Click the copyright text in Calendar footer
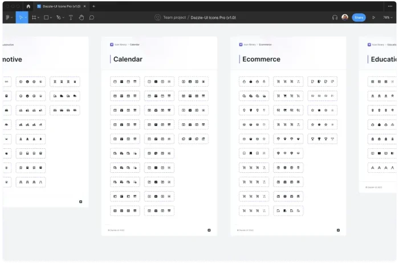 pyautogui.click(x=116, y=230)
